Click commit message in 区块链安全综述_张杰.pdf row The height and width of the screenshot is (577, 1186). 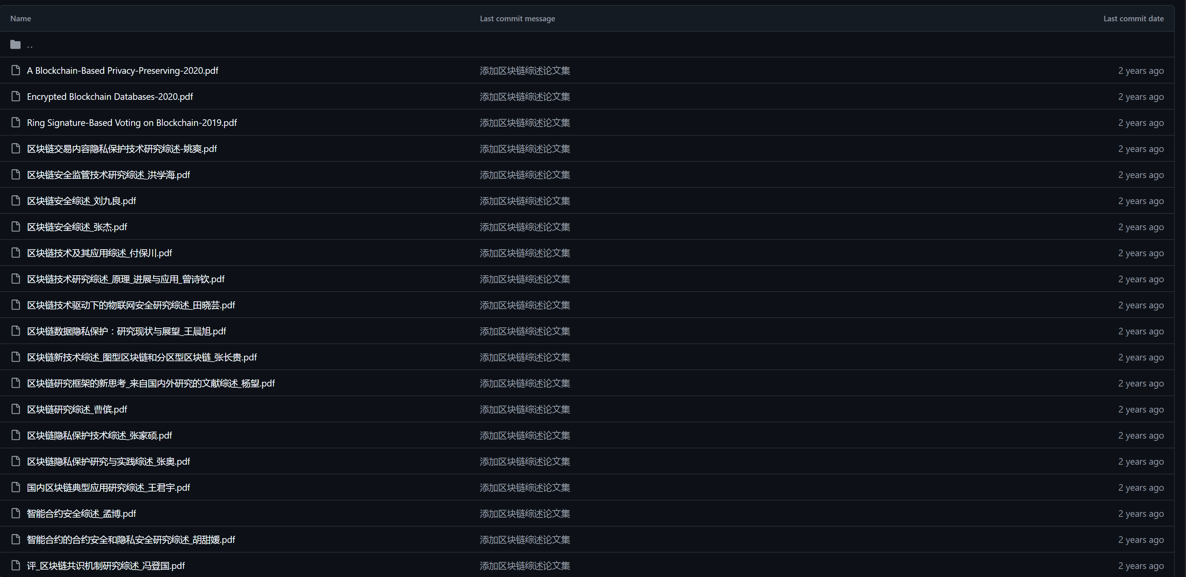click(525, 227)
